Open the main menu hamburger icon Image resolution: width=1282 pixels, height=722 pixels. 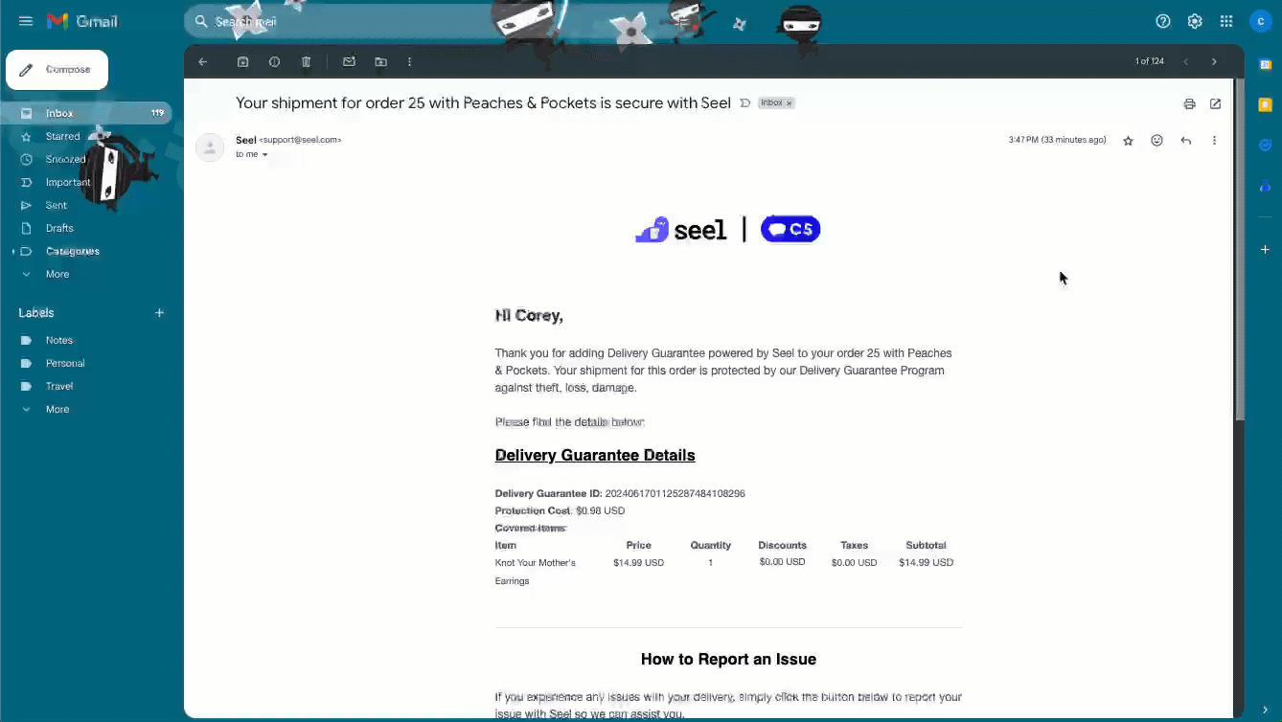coord(26,21)
